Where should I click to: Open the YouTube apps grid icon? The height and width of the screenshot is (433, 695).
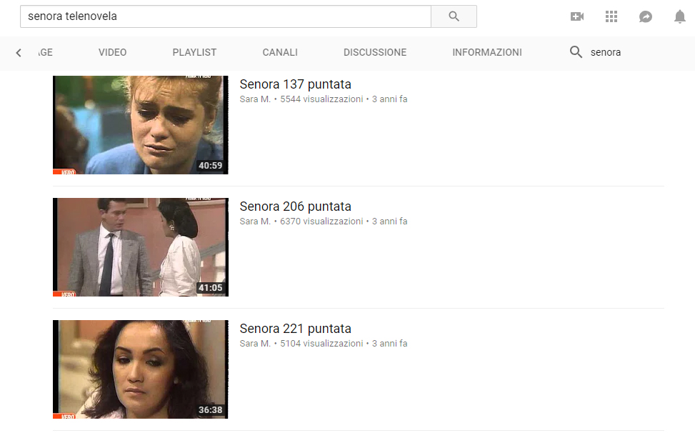point(611,16)
